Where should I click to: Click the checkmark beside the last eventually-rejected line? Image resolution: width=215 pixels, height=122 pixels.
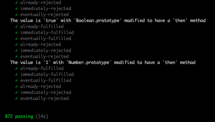point(16,98)
